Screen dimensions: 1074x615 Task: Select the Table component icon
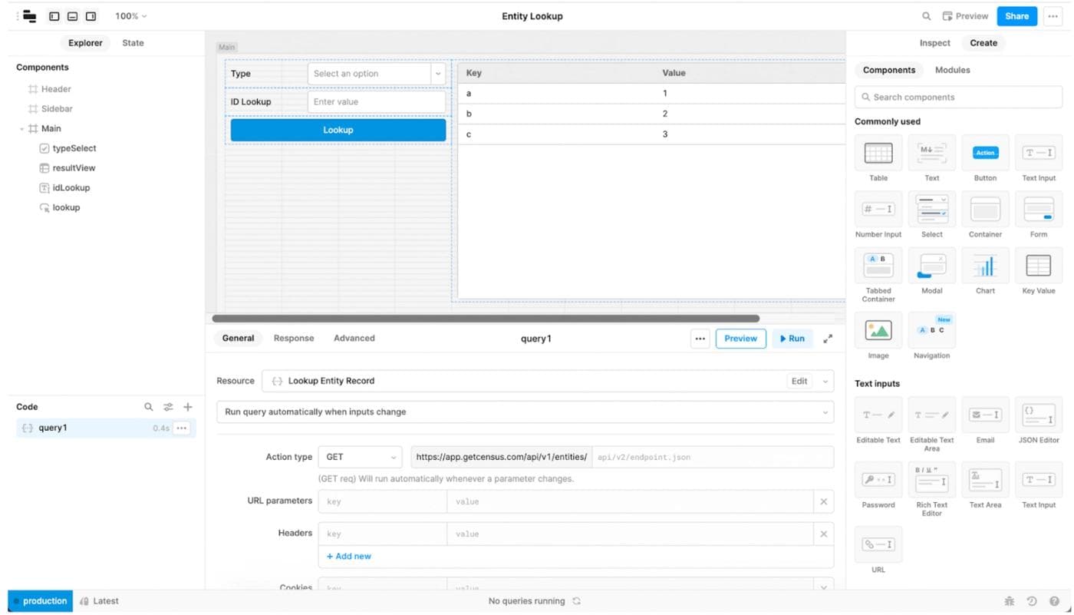coord(878,154)
